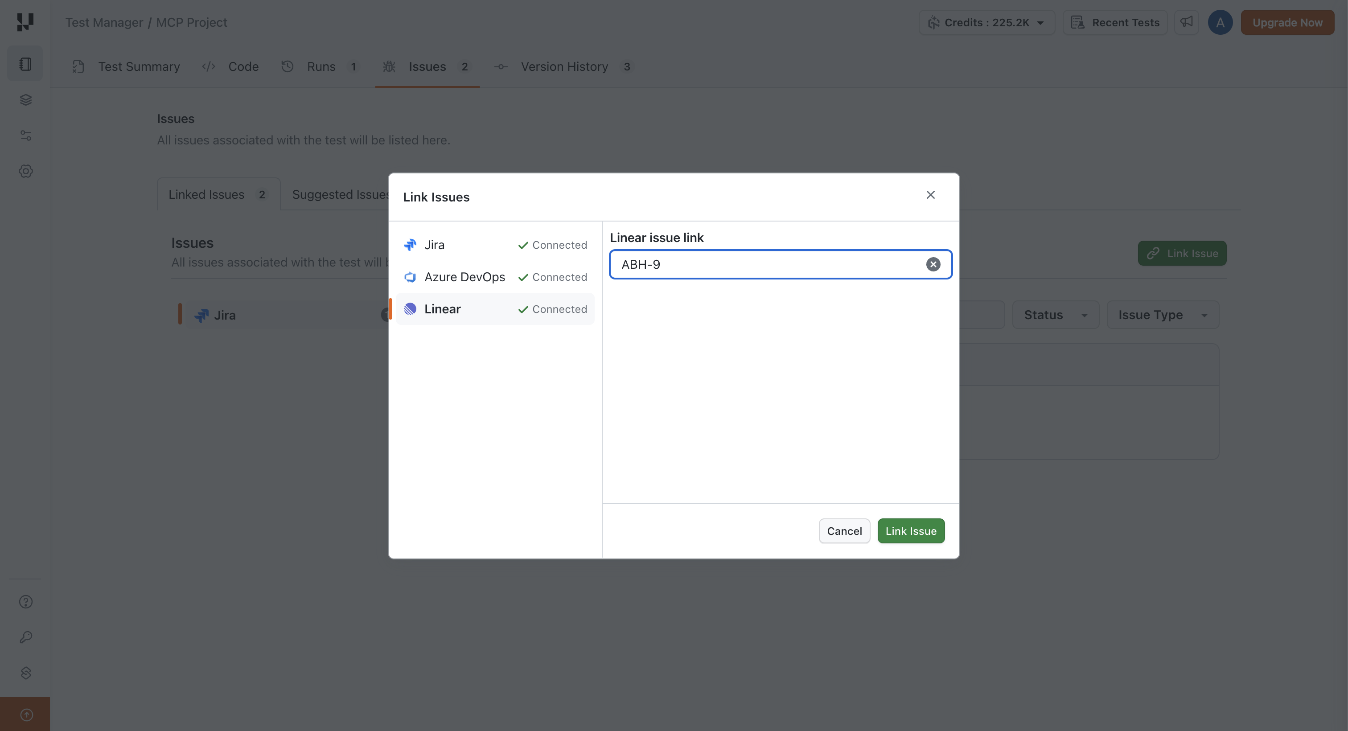
Task: Switch to the Test Summary tab
Action: pyautogui.click(x=126, y=66)
